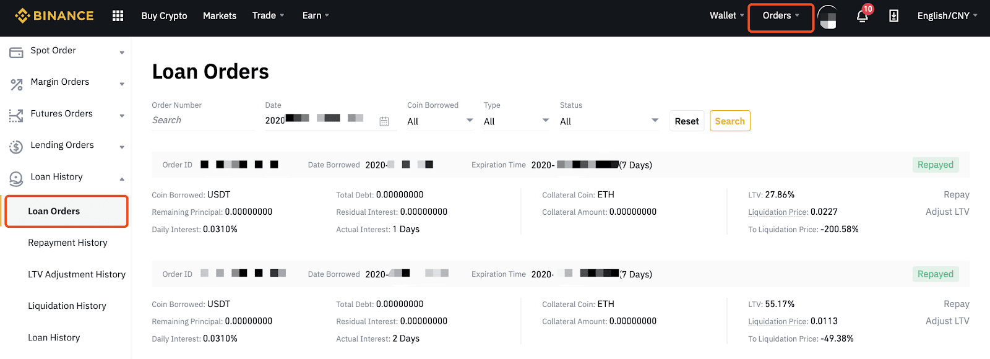990x359 pixels.
Task: Click the Spot Order wallet icon
Action: click(x=17, y=53)
